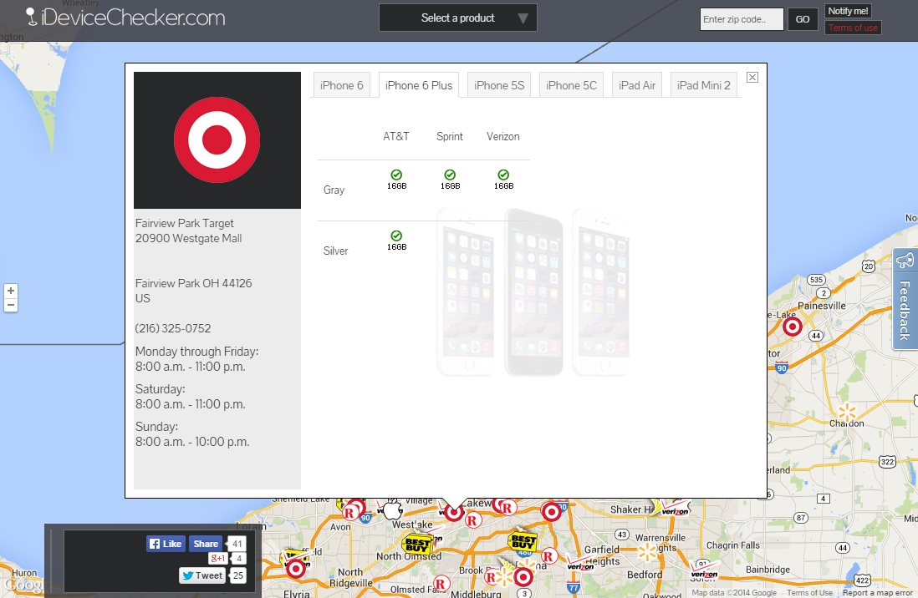Click the Target store logo image
The height and width of the screenshot is (598, 918).
[217, 140]
